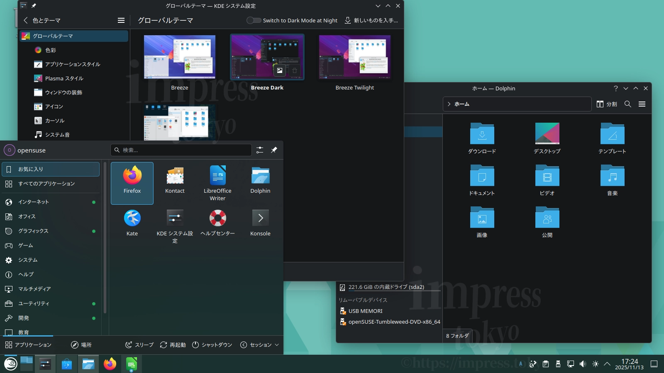The height and width of the screenshot is (373, 664).
Task: Open Kontact from the launcher favorites
Action: 175,183
